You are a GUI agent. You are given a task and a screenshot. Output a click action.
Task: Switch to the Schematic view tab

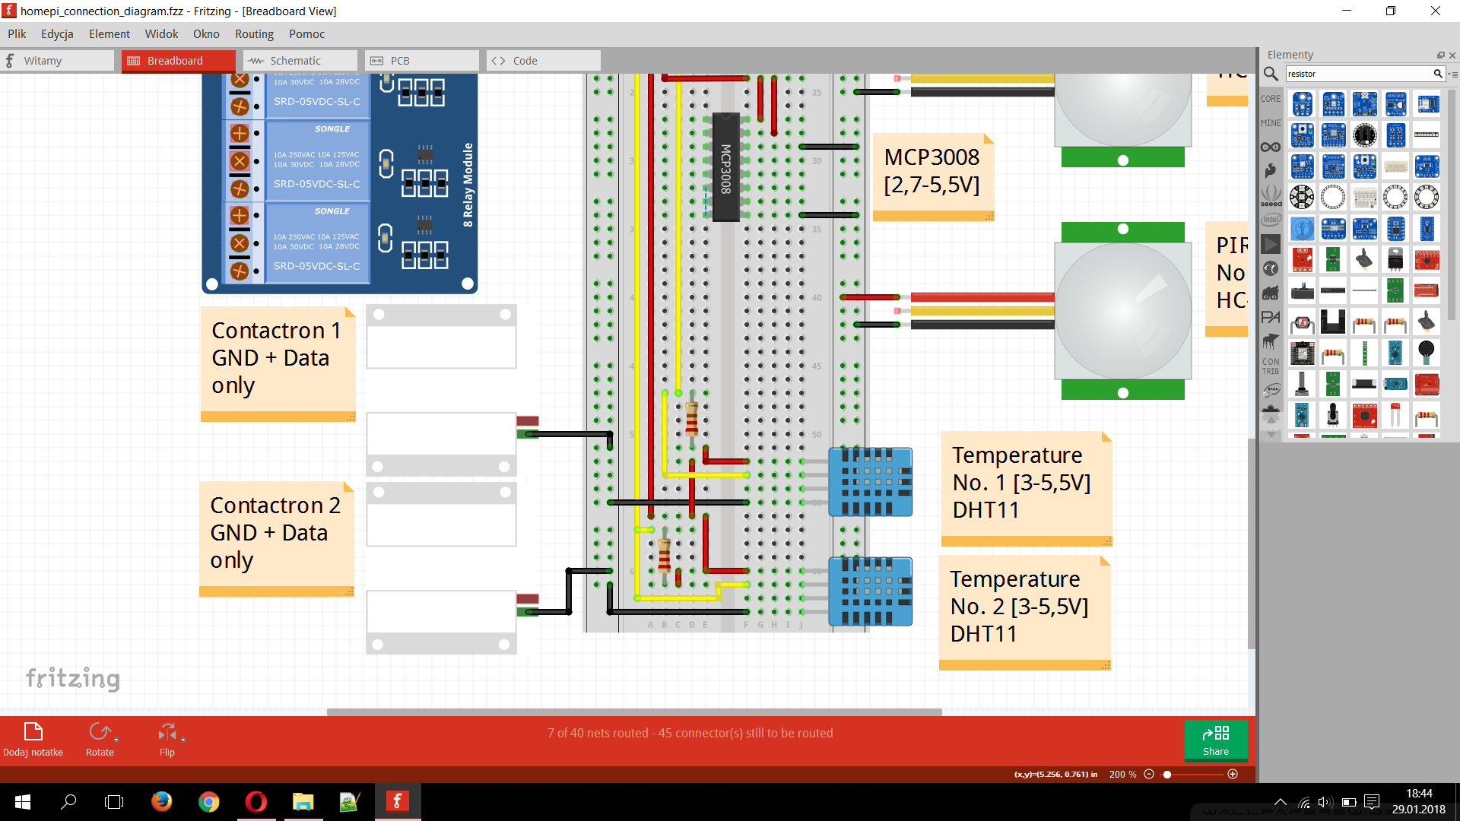[x=300, y=61]
